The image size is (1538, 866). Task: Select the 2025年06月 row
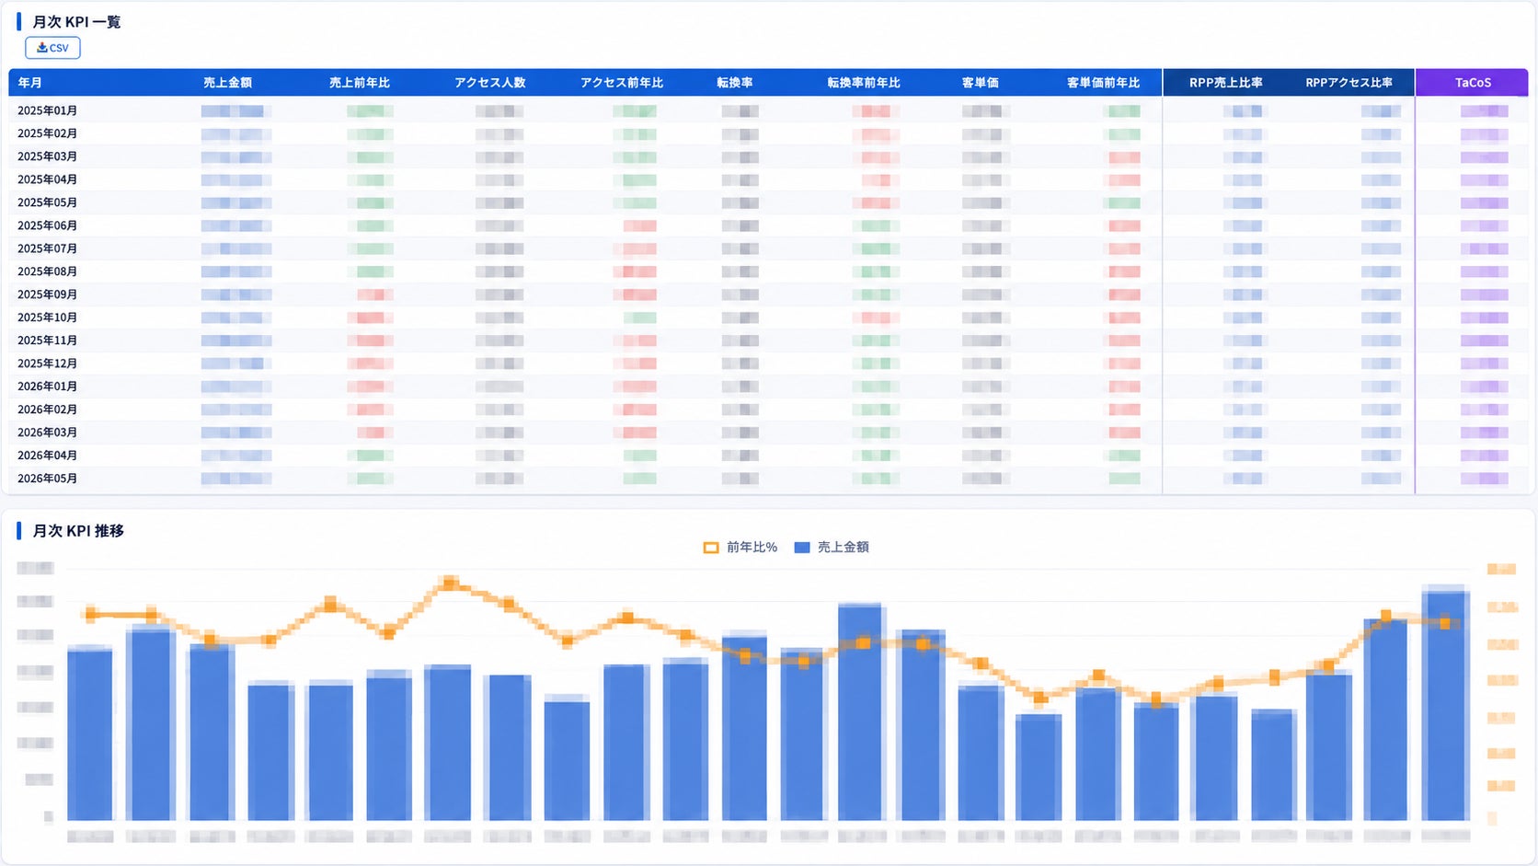point(768,225)
